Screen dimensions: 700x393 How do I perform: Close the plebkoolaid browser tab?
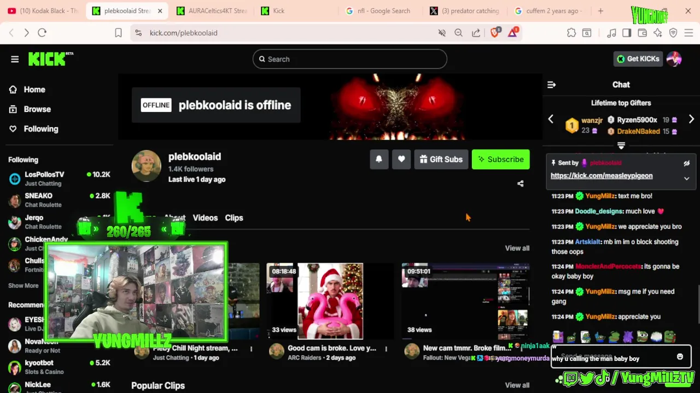pyautogui.click(x=160, y=11)
